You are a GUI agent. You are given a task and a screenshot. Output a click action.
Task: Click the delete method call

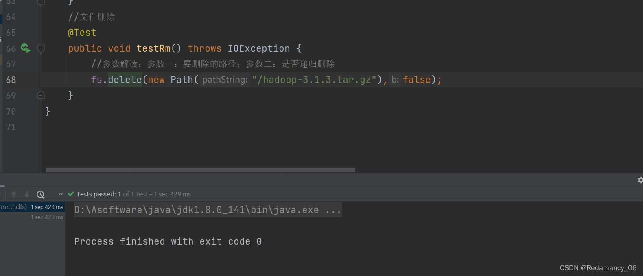[125, 80]
